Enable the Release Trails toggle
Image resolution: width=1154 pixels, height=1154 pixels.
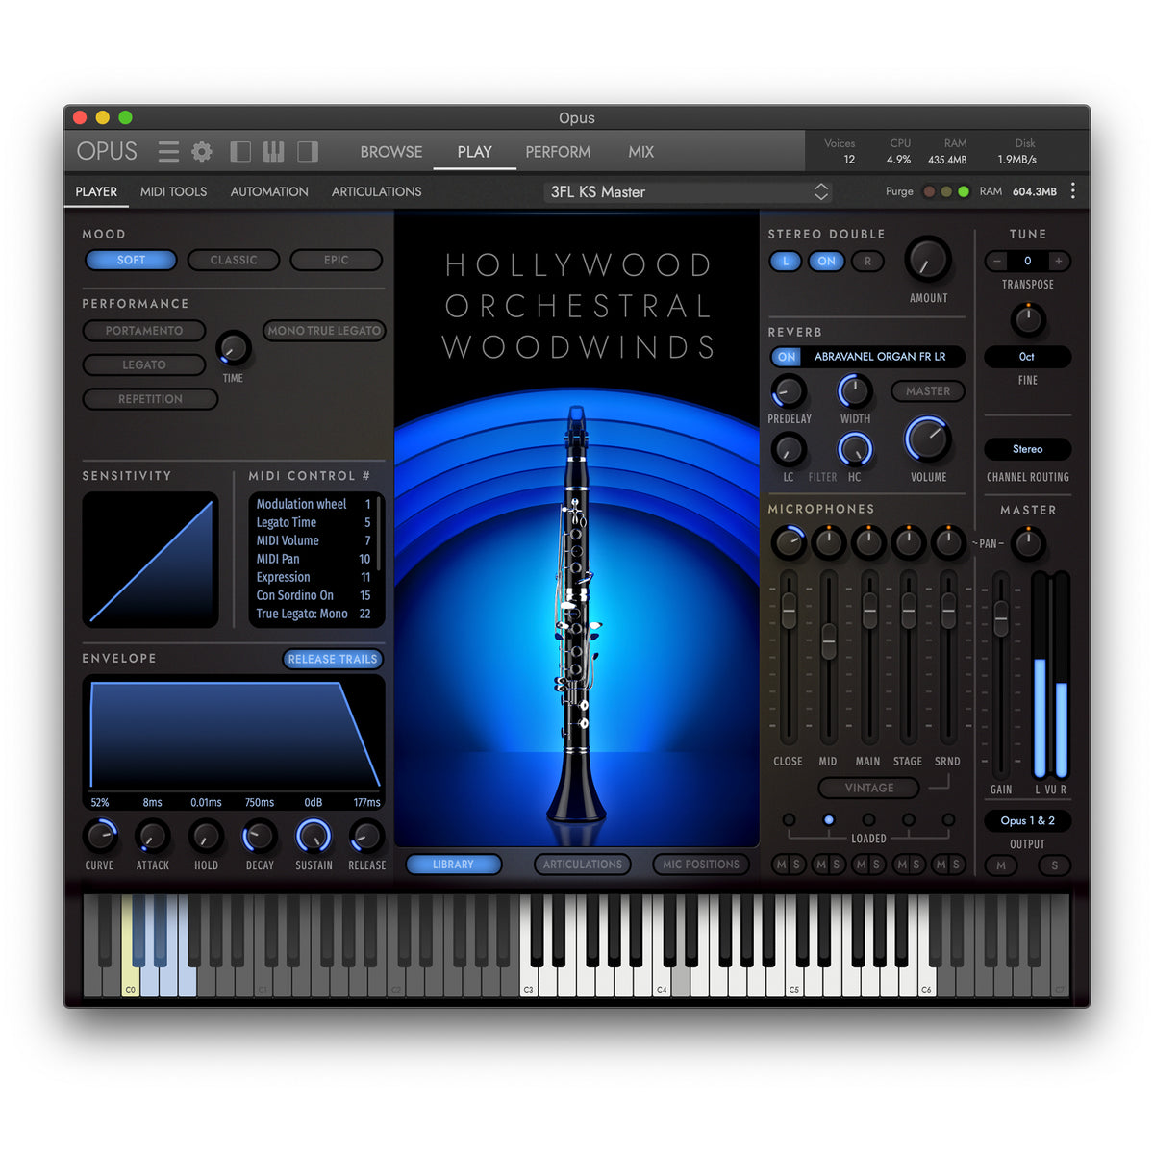[333, 659]
